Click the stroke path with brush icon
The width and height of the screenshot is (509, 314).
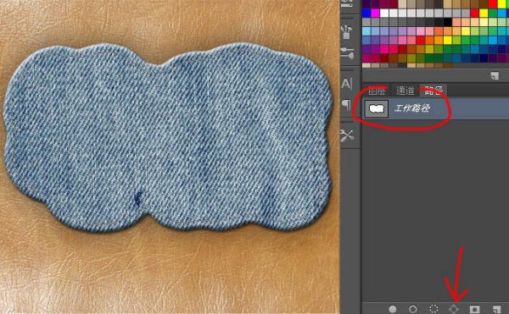click(413, 309)
